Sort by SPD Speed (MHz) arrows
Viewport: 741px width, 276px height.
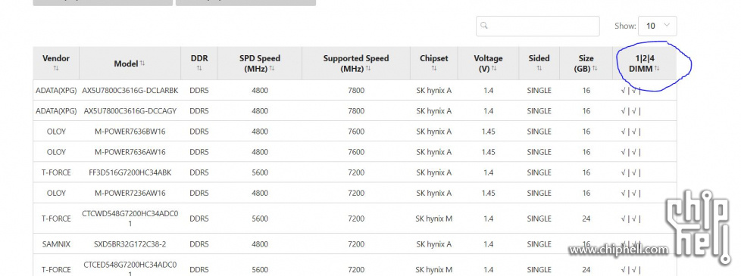272,68
